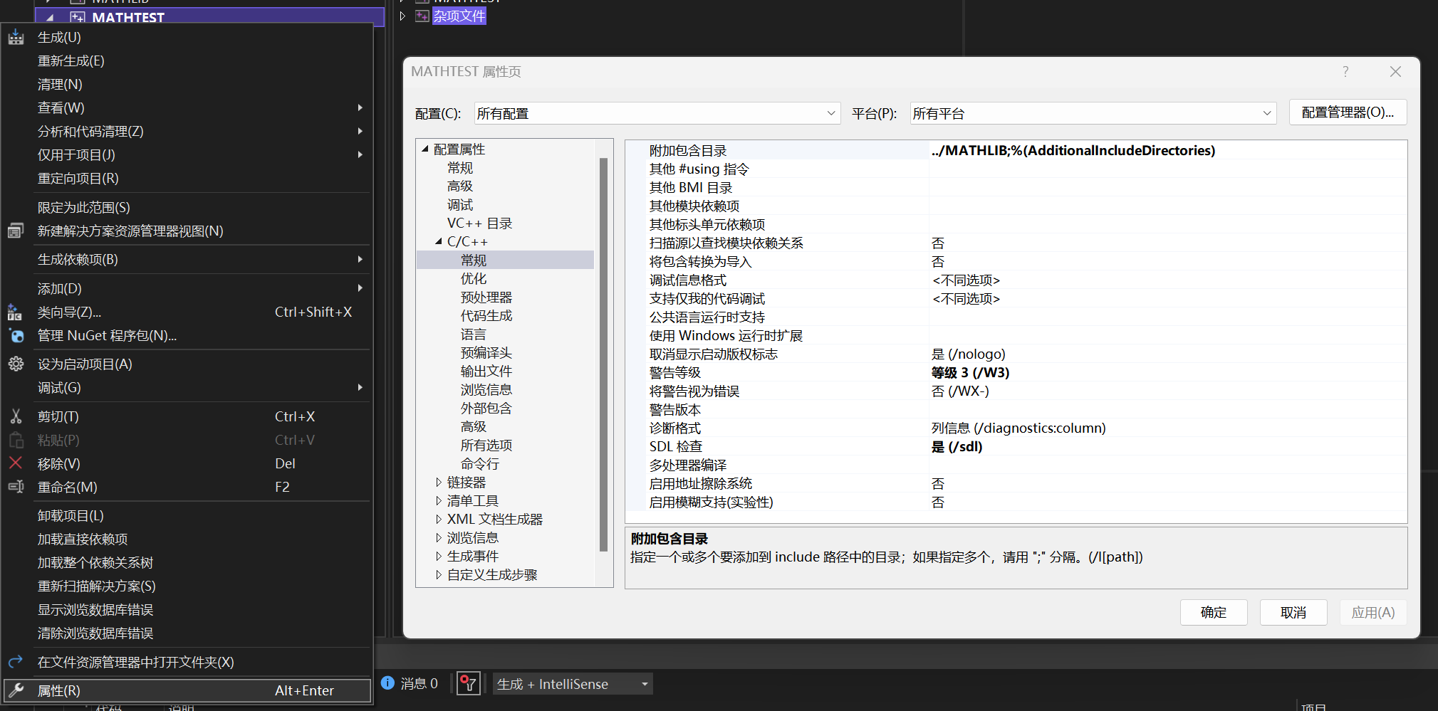Click the rename icon beside 重命名(M)
The width and height of the screenshot is (1438, 711).
(x=16, y=487)
